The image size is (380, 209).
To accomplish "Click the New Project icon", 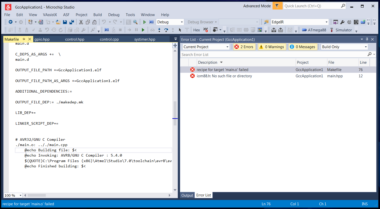I will [30, 22].
